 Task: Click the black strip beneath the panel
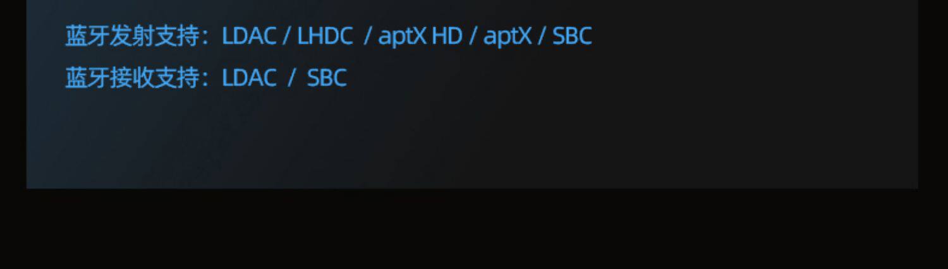[474, 229]
